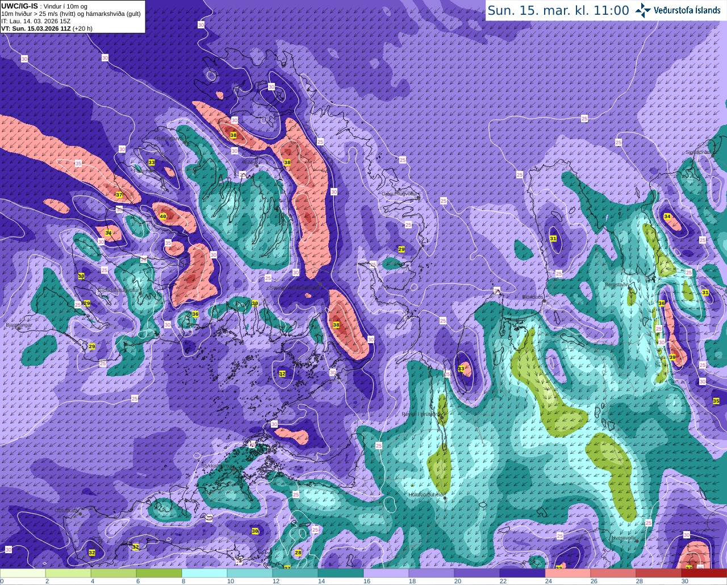Screen dimensions: 727x585
Task: Click the Bergstaðir station label
Action: tap(617, 284)
